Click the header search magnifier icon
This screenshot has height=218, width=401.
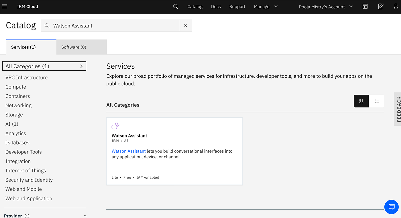(176, 7)
